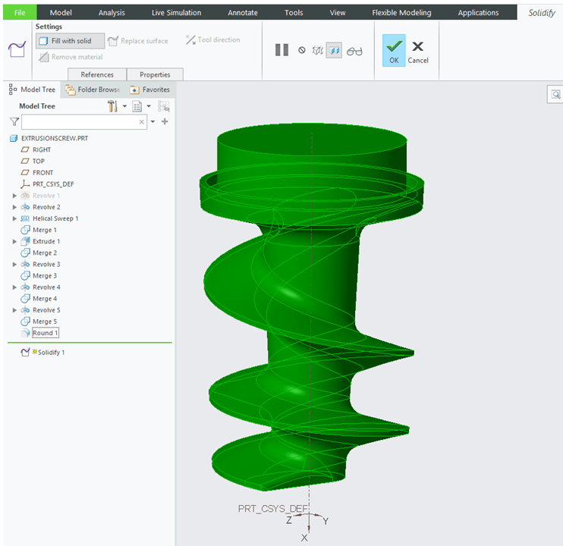Toggle the attached preview mode button
Viewport: 563px width, 546px height.
[334, 50]
